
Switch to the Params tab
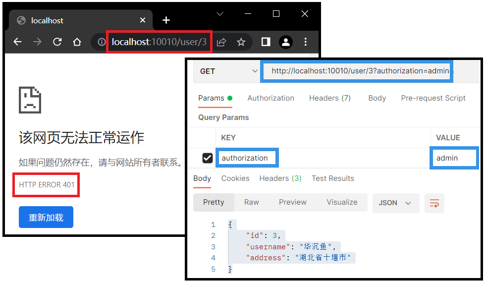click(215, 98)
